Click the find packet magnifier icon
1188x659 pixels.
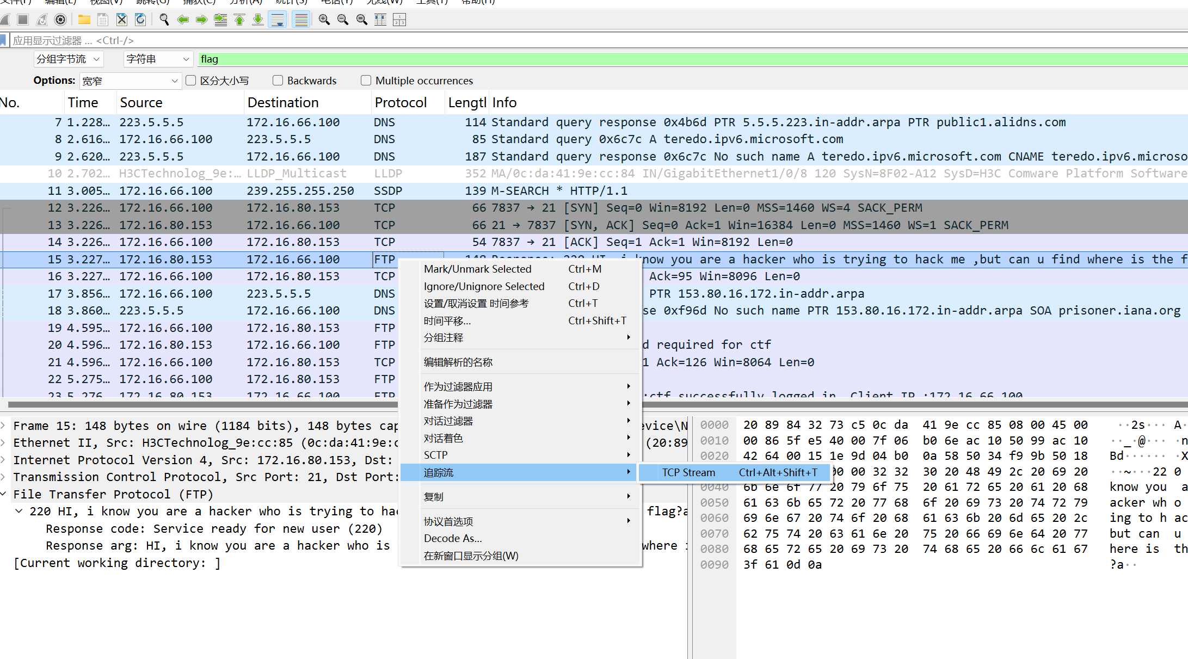pyautogui.click(x=164, y=20)
